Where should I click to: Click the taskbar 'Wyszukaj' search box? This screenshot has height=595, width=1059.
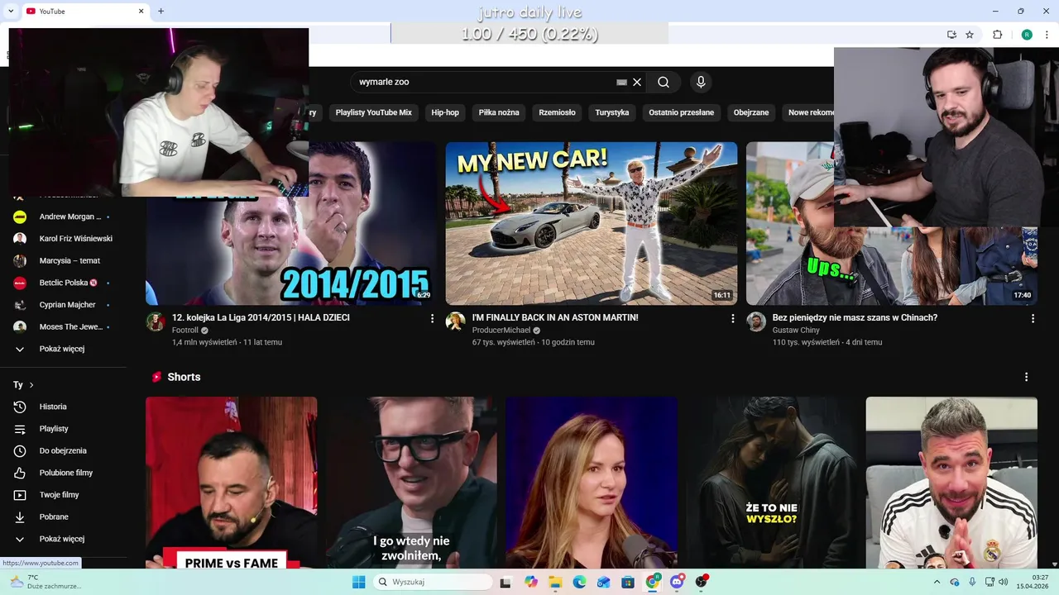[434, 582]
